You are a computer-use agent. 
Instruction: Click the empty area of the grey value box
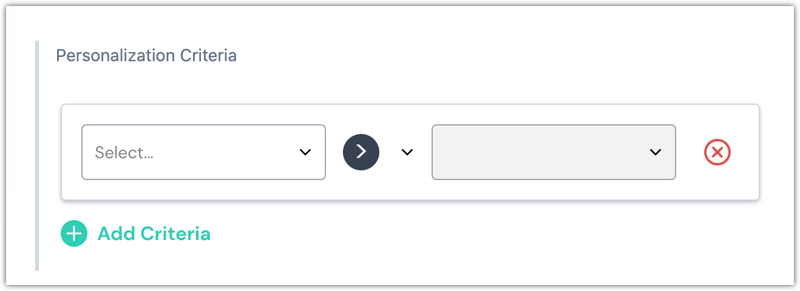[x=534, y=152]
